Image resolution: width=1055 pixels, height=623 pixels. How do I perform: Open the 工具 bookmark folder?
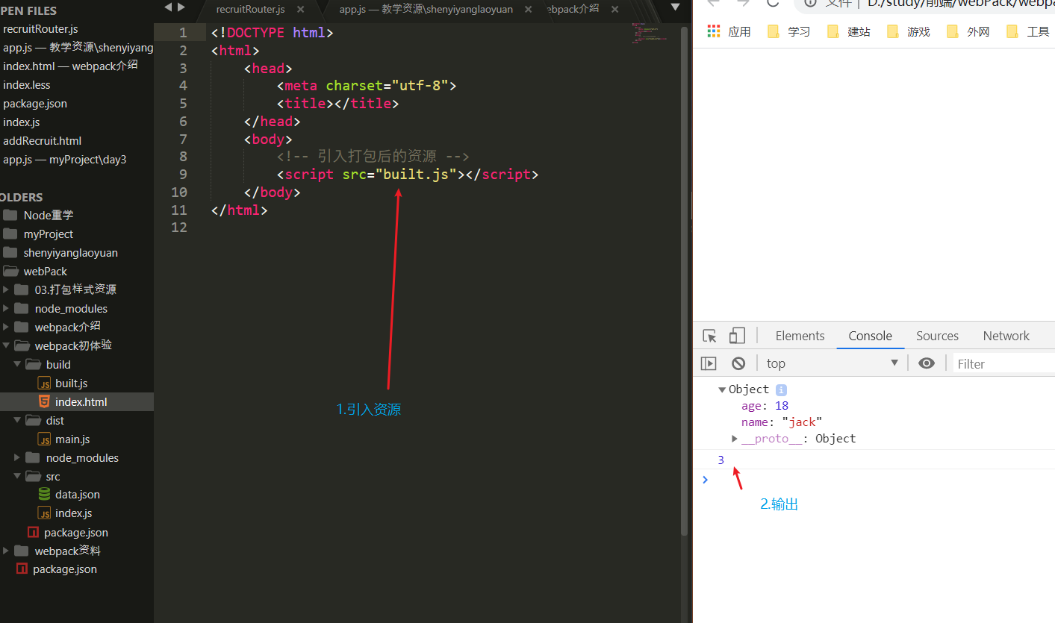click(1027, 31)
